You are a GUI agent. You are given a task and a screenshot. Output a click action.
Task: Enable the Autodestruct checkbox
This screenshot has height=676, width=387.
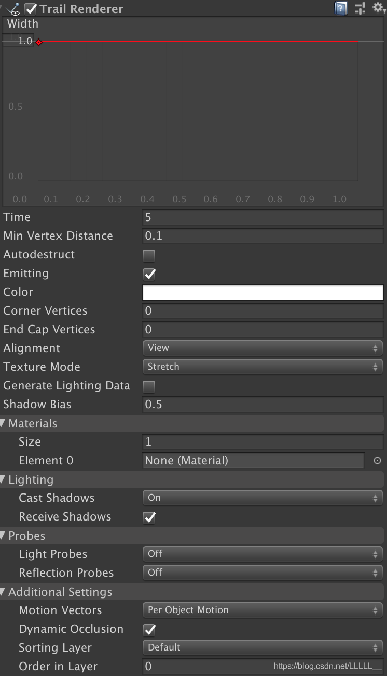coord(149,255)
